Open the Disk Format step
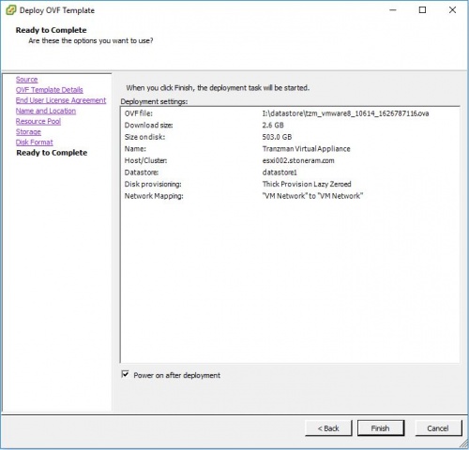469x450 pixels. [x=35, y=142]
